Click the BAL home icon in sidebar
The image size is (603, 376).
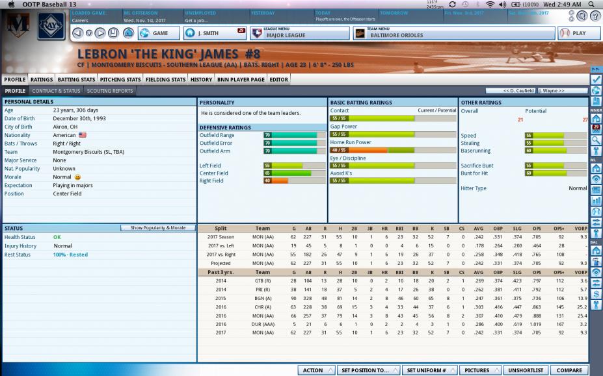(596, 251)
